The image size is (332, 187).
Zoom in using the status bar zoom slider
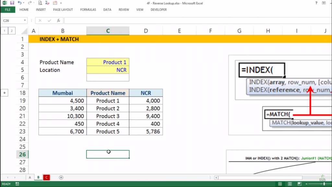328,184
